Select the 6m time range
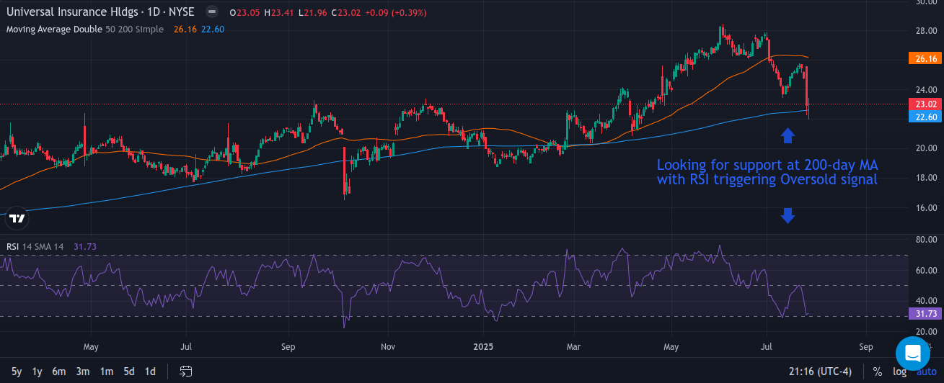Image resolution: width=944 pixels, height=383 pixels. [x=59, y=371]
